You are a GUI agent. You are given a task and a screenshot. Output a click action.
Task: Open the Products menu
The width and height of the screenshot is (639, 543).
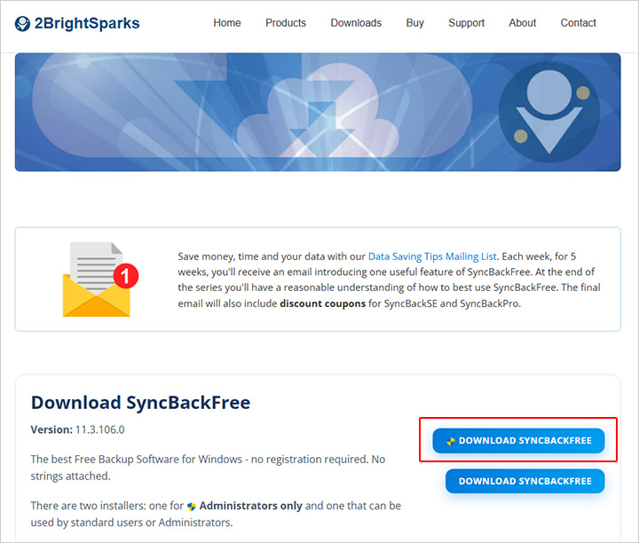coord(286,23)
